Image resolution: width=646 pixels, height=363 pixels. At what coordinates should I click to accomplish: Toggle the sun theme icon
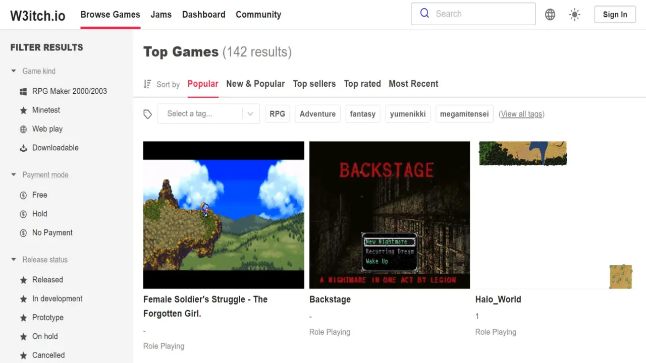tap(574, 15)
